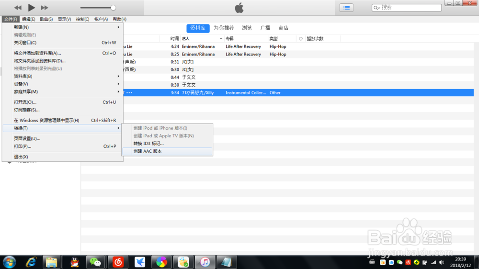
Task: Choose 打印(P)... menu entry
Action: [x=63, y=146]
